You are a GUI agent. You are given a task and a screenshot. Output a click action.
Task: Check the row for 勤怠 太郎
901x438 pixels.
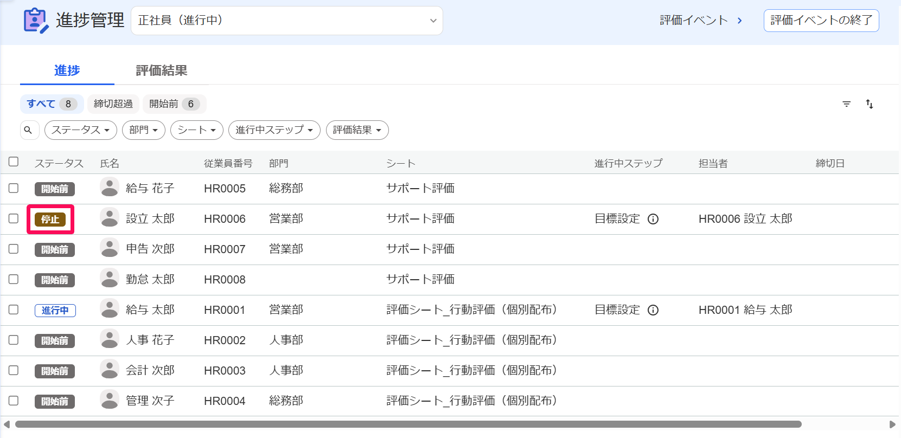coord(14,279)
